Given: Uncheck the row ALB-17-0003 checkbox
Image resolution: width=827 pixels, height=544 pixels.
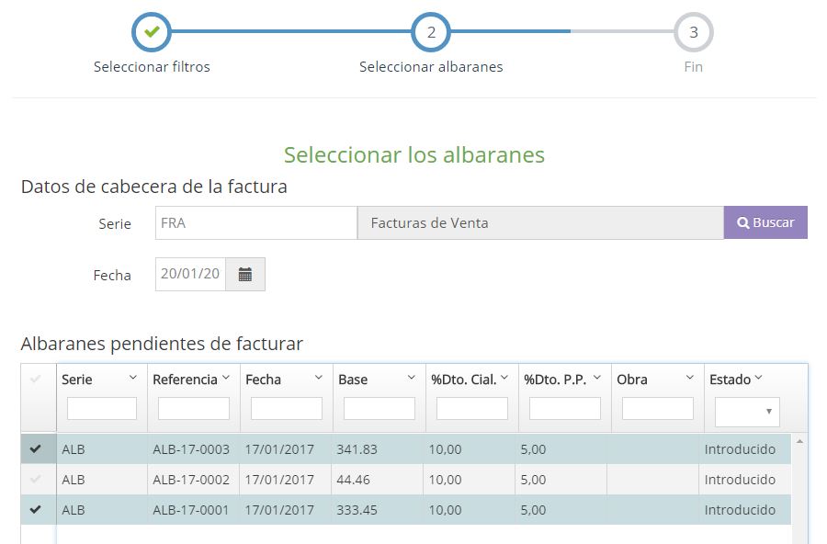Looking at the screenshot, I should pos(35,449).
